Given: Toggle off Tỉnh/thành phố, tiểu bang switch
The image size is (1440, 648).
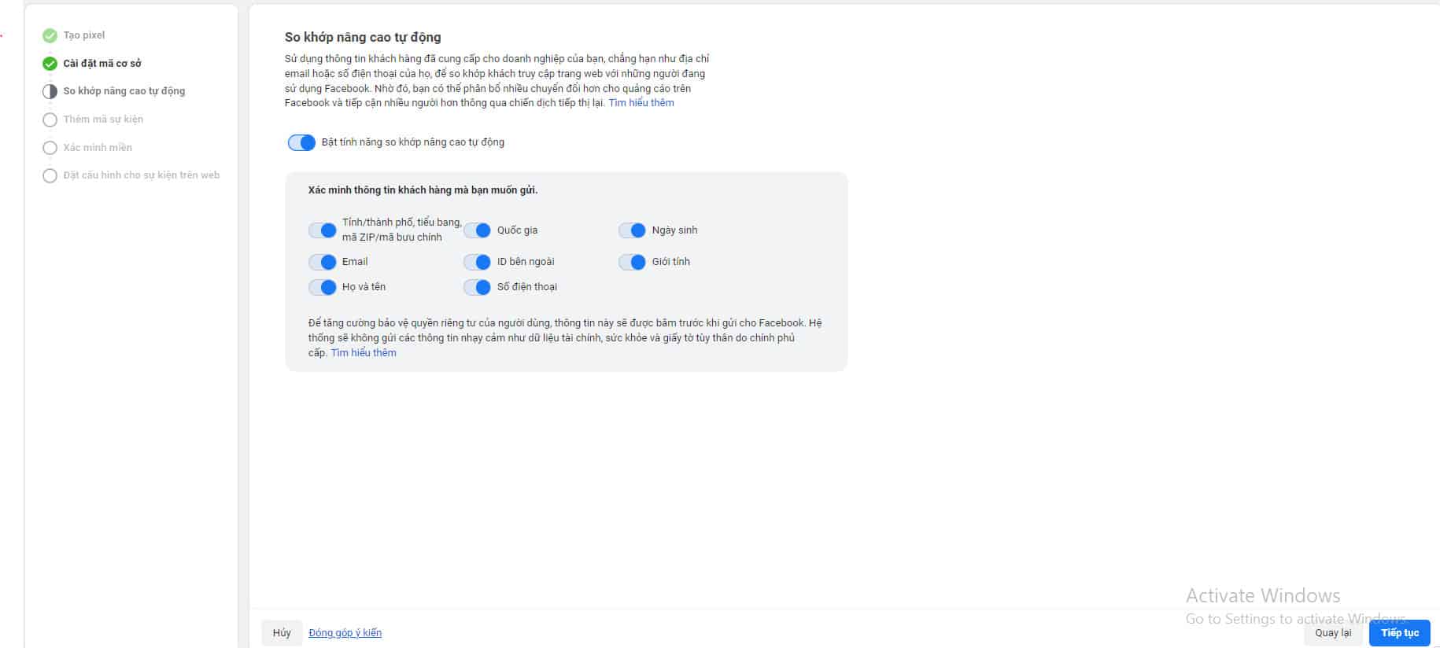Looking at the screenshot, I should tap(322, 230).
